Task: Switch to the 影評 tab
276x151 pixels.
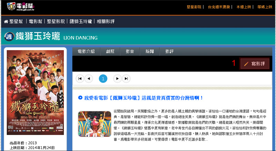Action: tap(169, 52)
